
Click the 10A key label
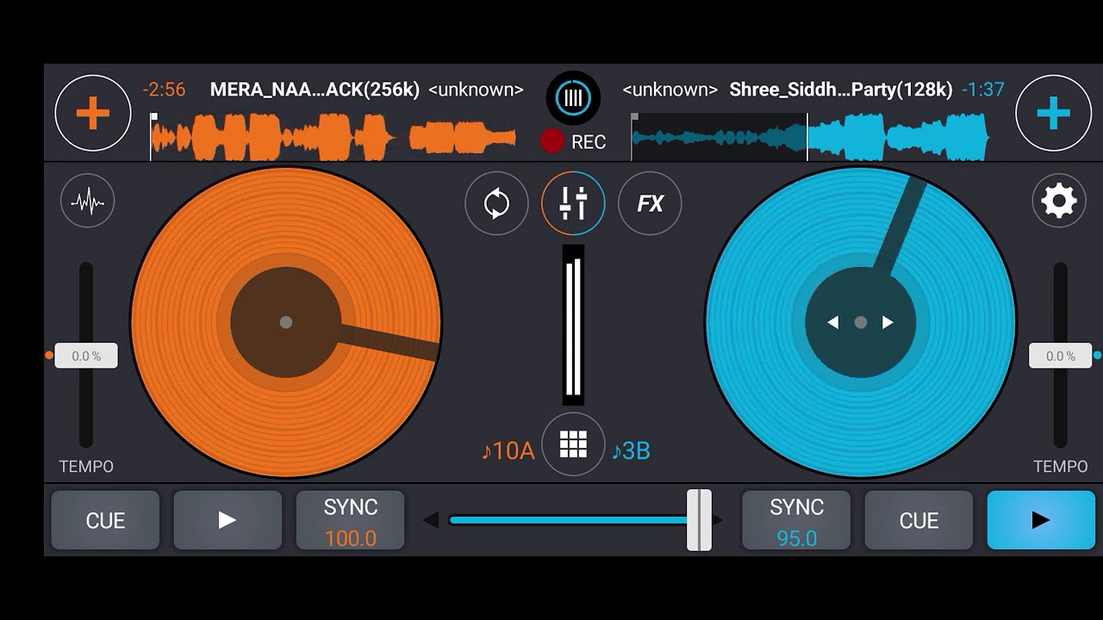click(x=508, y=450)
